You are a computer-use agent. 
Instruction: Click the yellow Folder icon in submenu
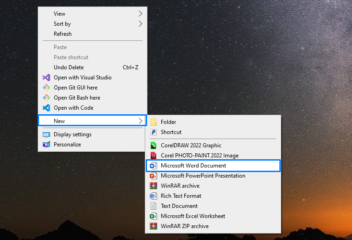click(x=153, y=122)
